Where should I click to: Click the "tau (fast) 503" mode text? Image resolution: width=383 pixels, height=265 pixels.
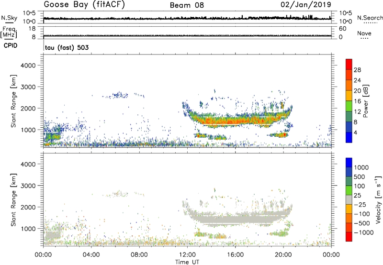tap(67, 47)
